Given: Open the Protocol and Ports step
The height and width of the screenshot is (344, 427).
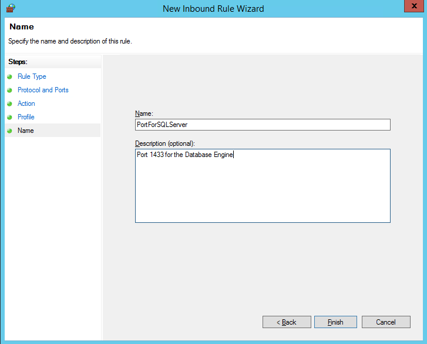Looking at the screenshot, I should [x=43, y=90].
